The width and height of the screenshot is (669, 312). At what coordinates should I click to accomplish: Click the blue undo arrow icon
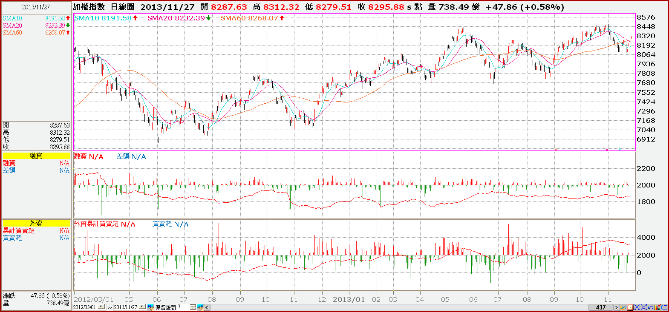(x=650, y=307)
